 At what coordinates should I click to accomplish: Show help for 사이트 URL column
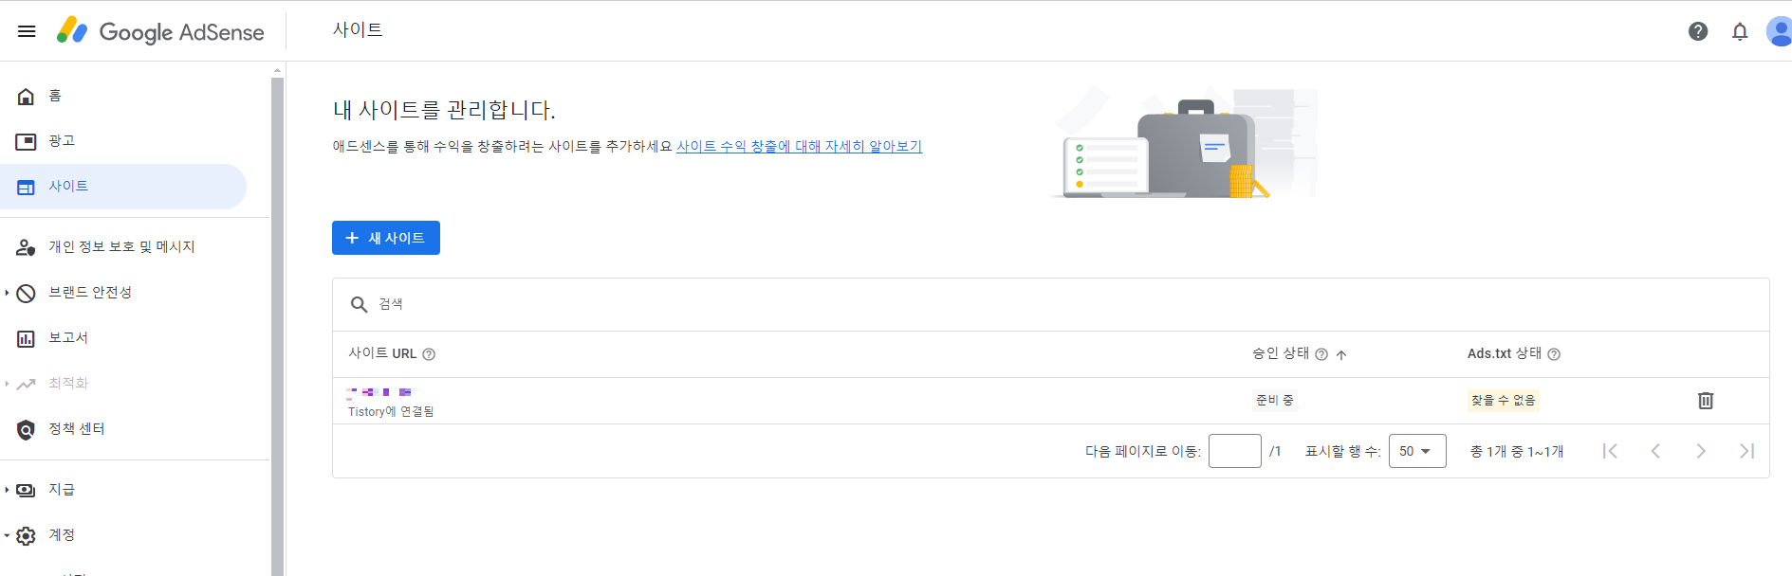click(429, 354)
